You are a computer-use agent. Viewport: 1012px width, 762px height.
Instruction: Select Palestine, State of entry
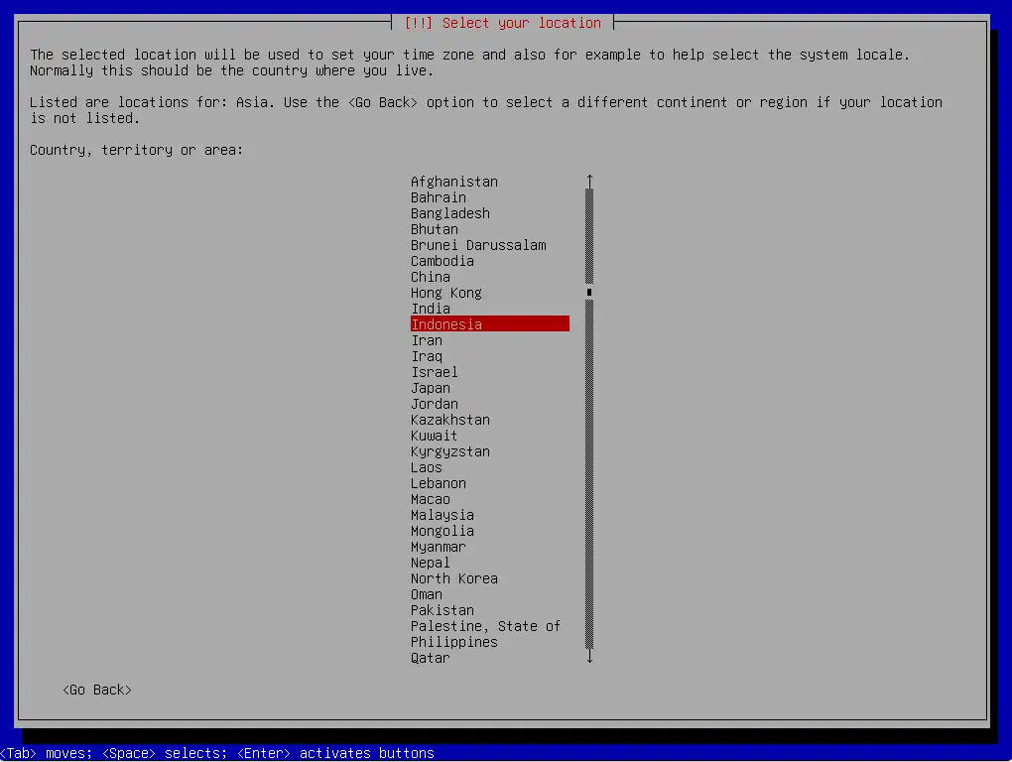point(485,626)
